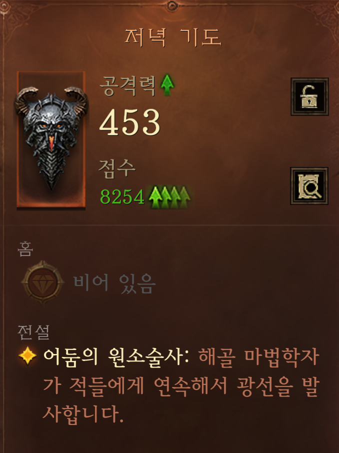Screen dimensions: 339x453
Task: Click the 비어 있음 socket label
Action: click(x=114, y=283)
